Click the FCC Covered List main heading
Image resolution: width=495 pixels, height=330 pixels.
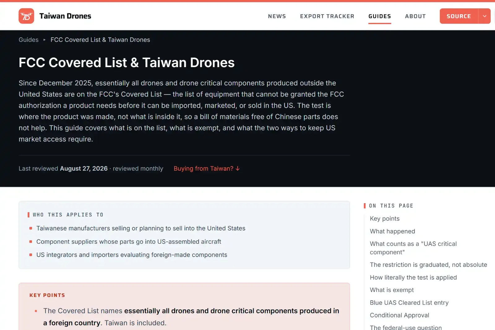point(127,62)
